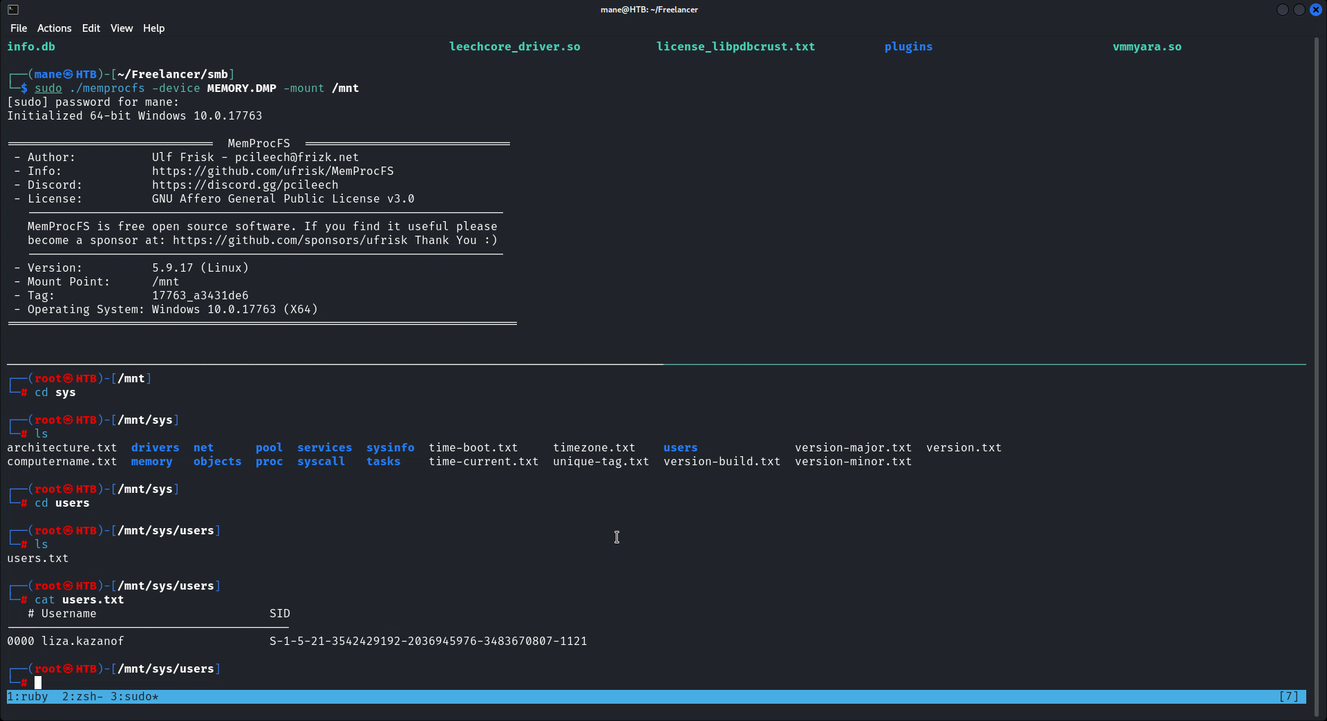Viewport: 1327px width, 721px height.
Task: Switch to tmux window 2:zsh-
Action: tap(83, 697)
